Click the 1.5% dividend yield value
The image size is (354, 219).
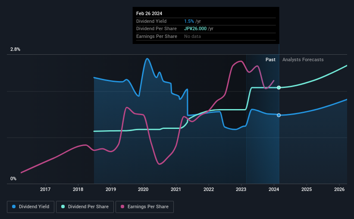[189, 21]
